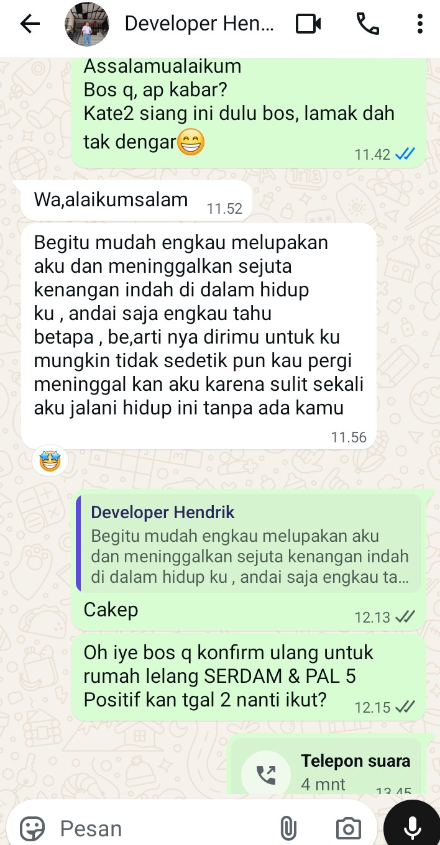Tap the Assalamualaikum greeting message

coord(249,112)
